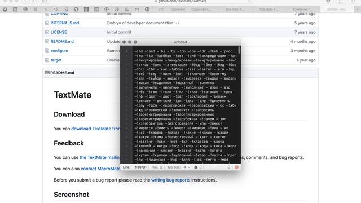This screenshot has height=203, width=361.
Task: Open the target file link
Action: [56, 60]
